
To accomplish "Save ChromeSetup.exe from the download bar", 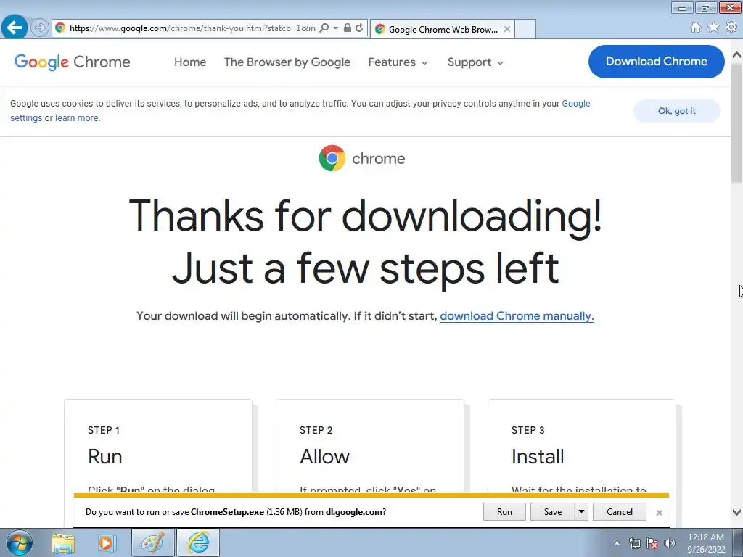I will point(552,511).
